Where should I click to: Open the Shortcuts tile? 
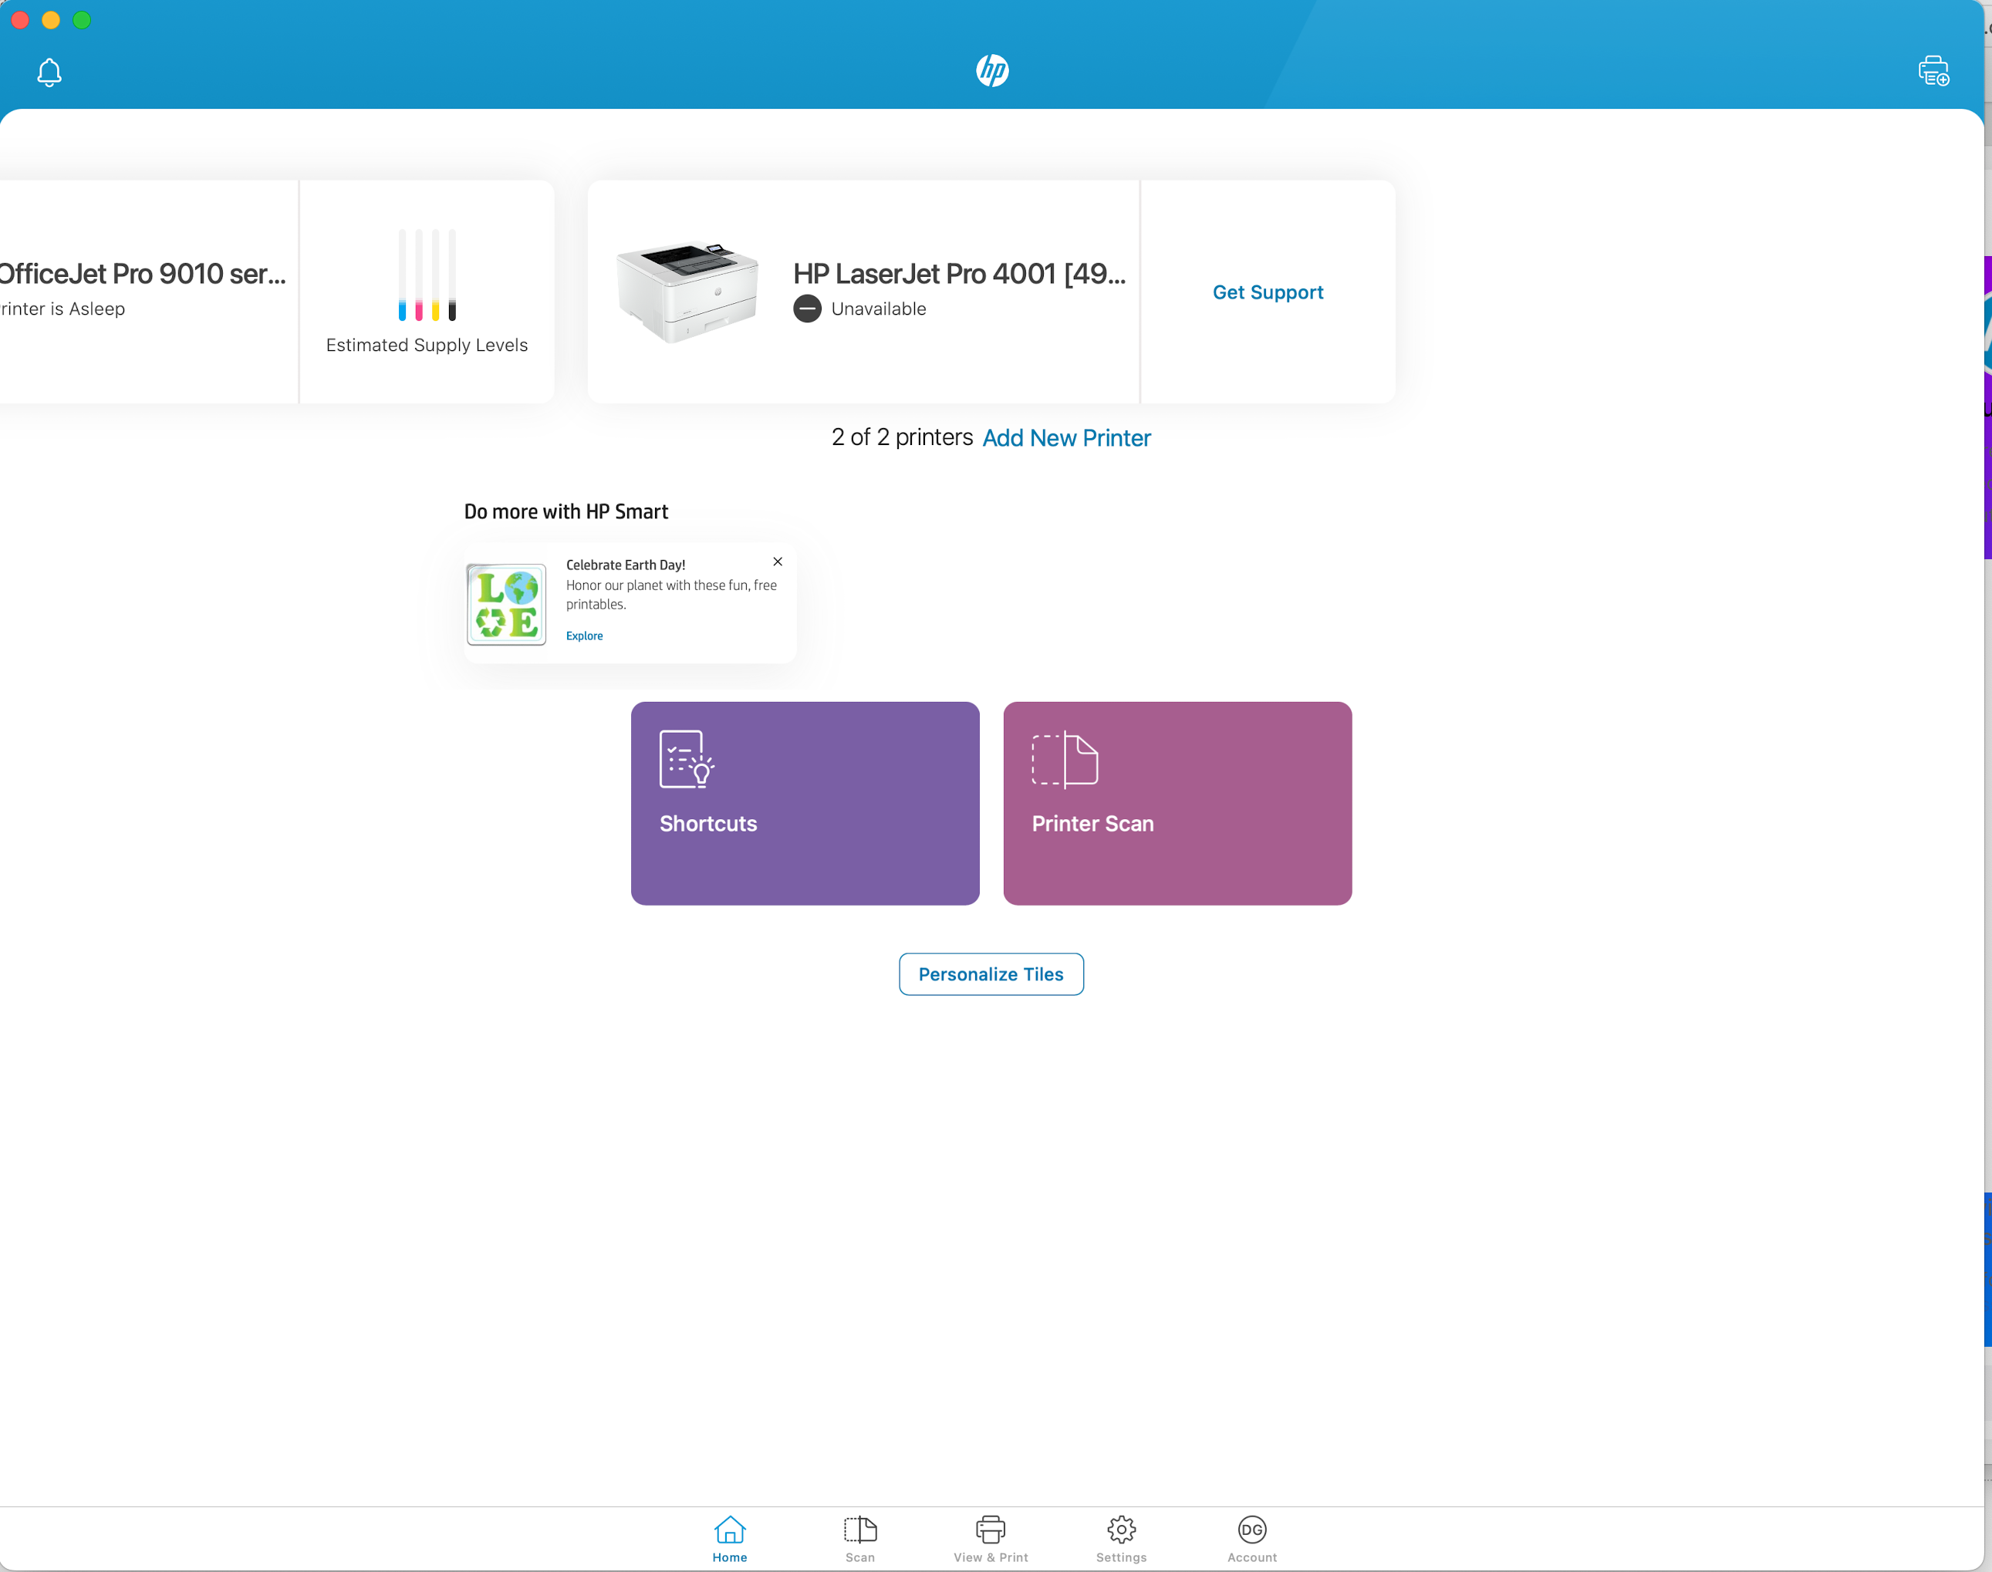pos(805,804)
